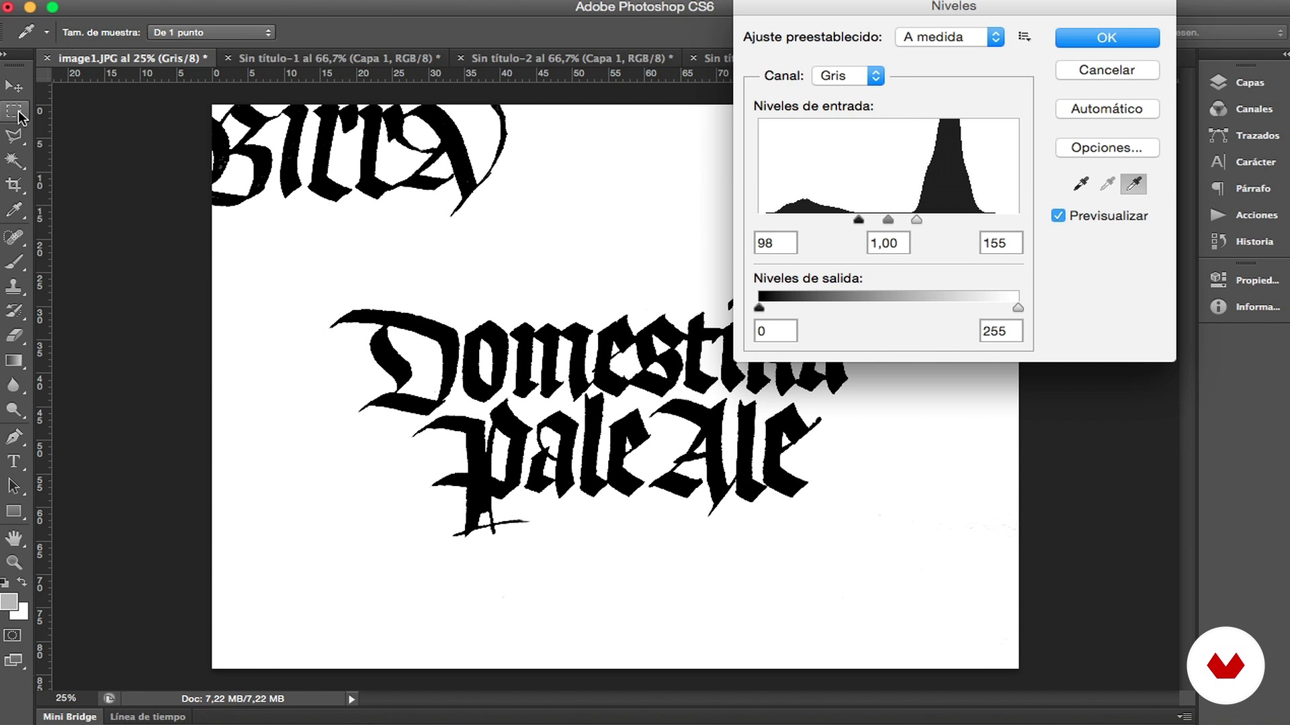Select the Type tool
The height and width of the screenshot is (725, 1290).
click(x=13, y=462)
